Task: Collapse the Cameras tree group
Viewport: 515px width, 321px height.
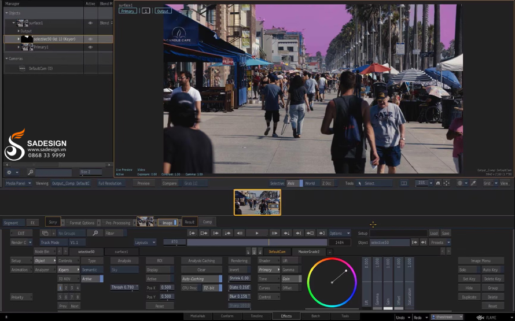Action: tap(6, 58)
